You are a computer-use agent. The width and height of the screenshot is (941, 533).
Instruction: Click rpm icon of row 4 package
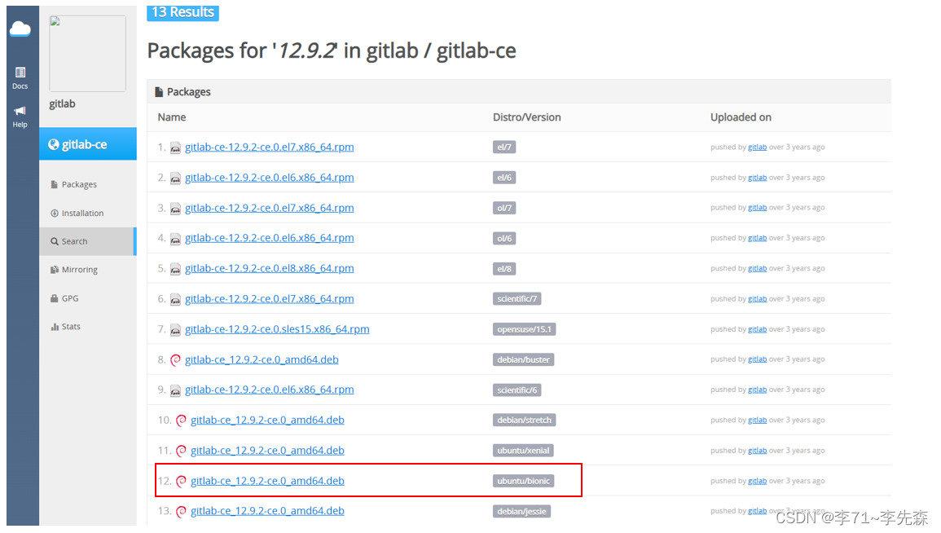tap(175, 239)
